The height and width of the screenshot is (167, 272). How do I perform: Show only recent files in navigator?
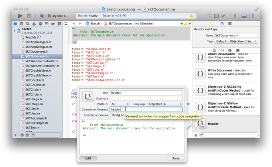[22, 135]
